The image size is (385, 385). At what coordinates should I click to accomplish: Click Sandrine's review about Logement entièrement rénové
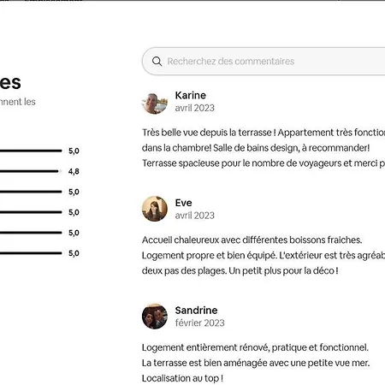click(x=256, y=363)
